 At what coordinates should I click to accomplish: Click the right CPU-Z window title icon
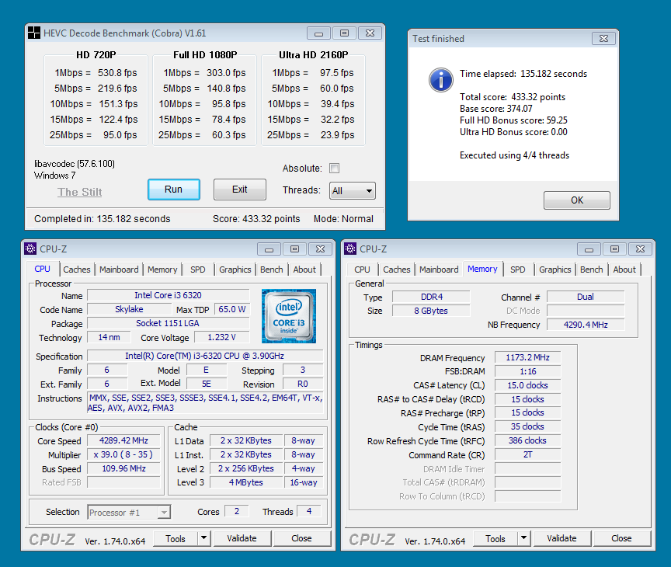350,249
